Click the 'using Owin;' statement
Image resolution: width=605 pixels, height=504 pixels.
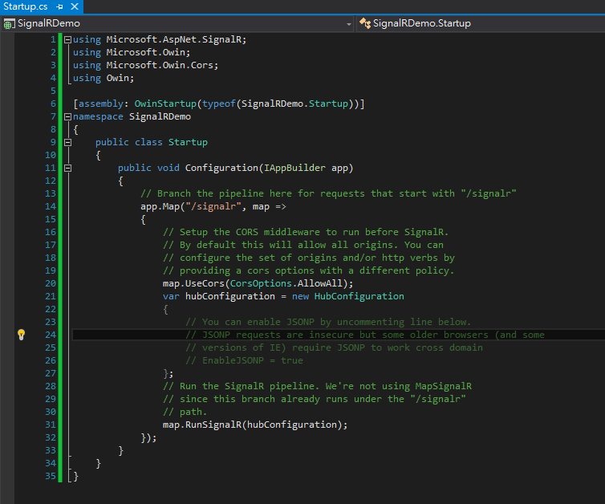pos(104,78)
